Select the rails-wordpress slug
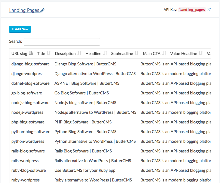220x183 pixels. tap(25, 161)
